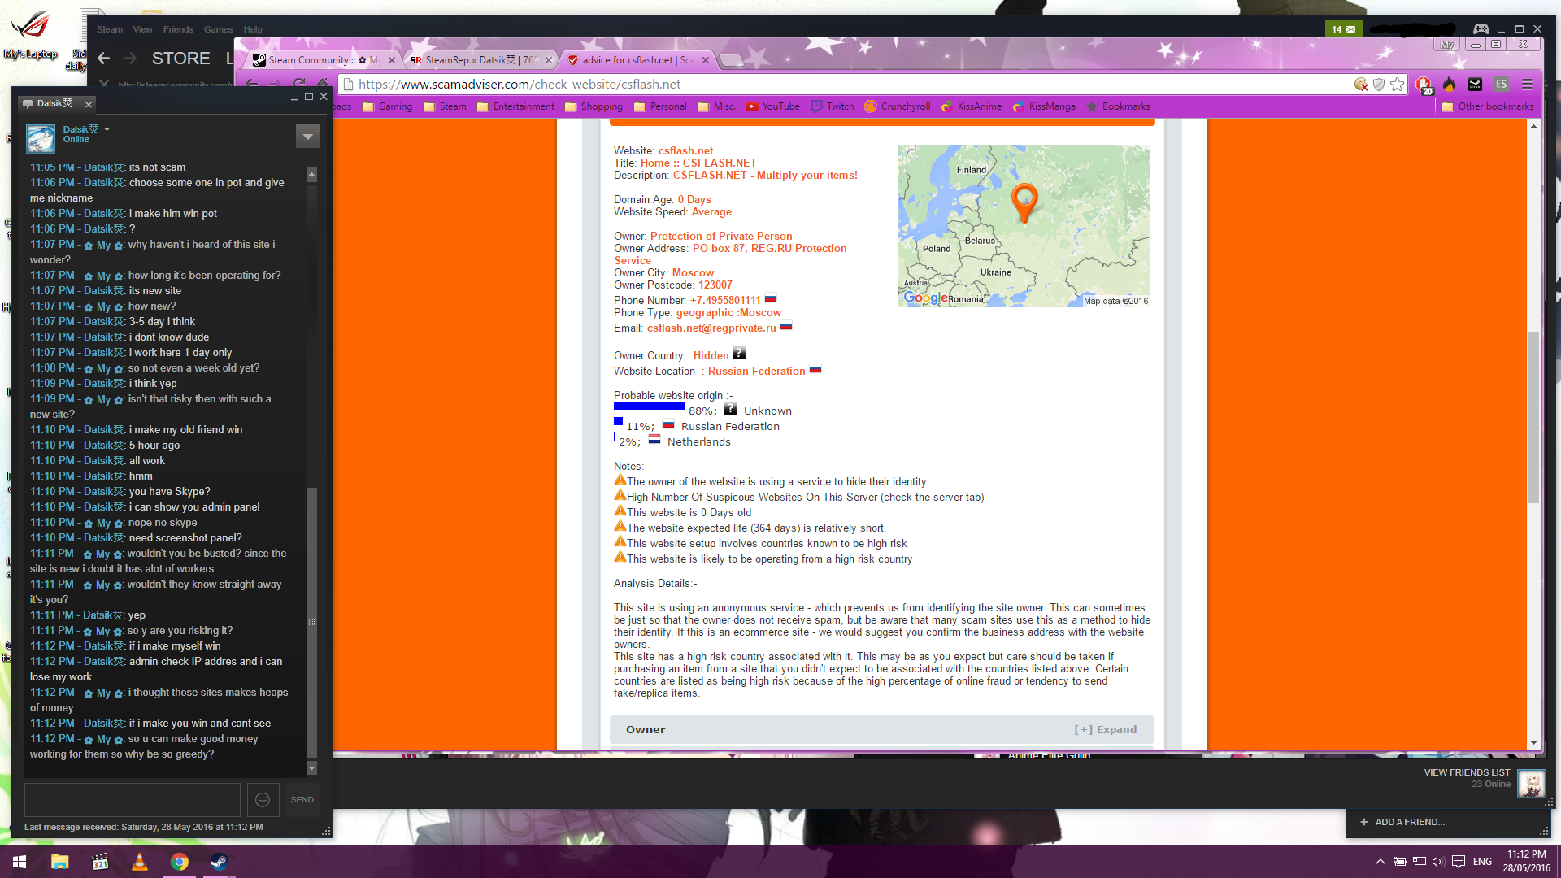Click the Chrome bookmark star icon
The image size is (1561, 878).
coord(1397,85)
